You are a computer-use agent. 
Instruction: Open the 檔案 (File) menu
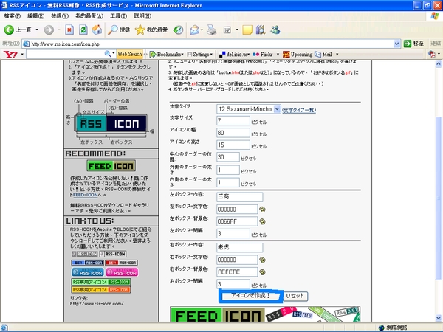[x=12, y=16]
